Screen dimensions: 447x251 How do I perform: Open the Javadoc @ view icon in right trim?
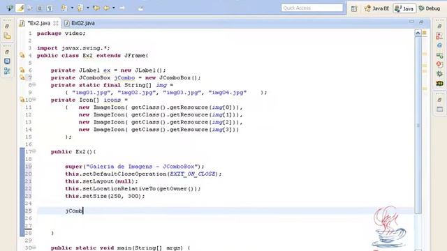439,45
